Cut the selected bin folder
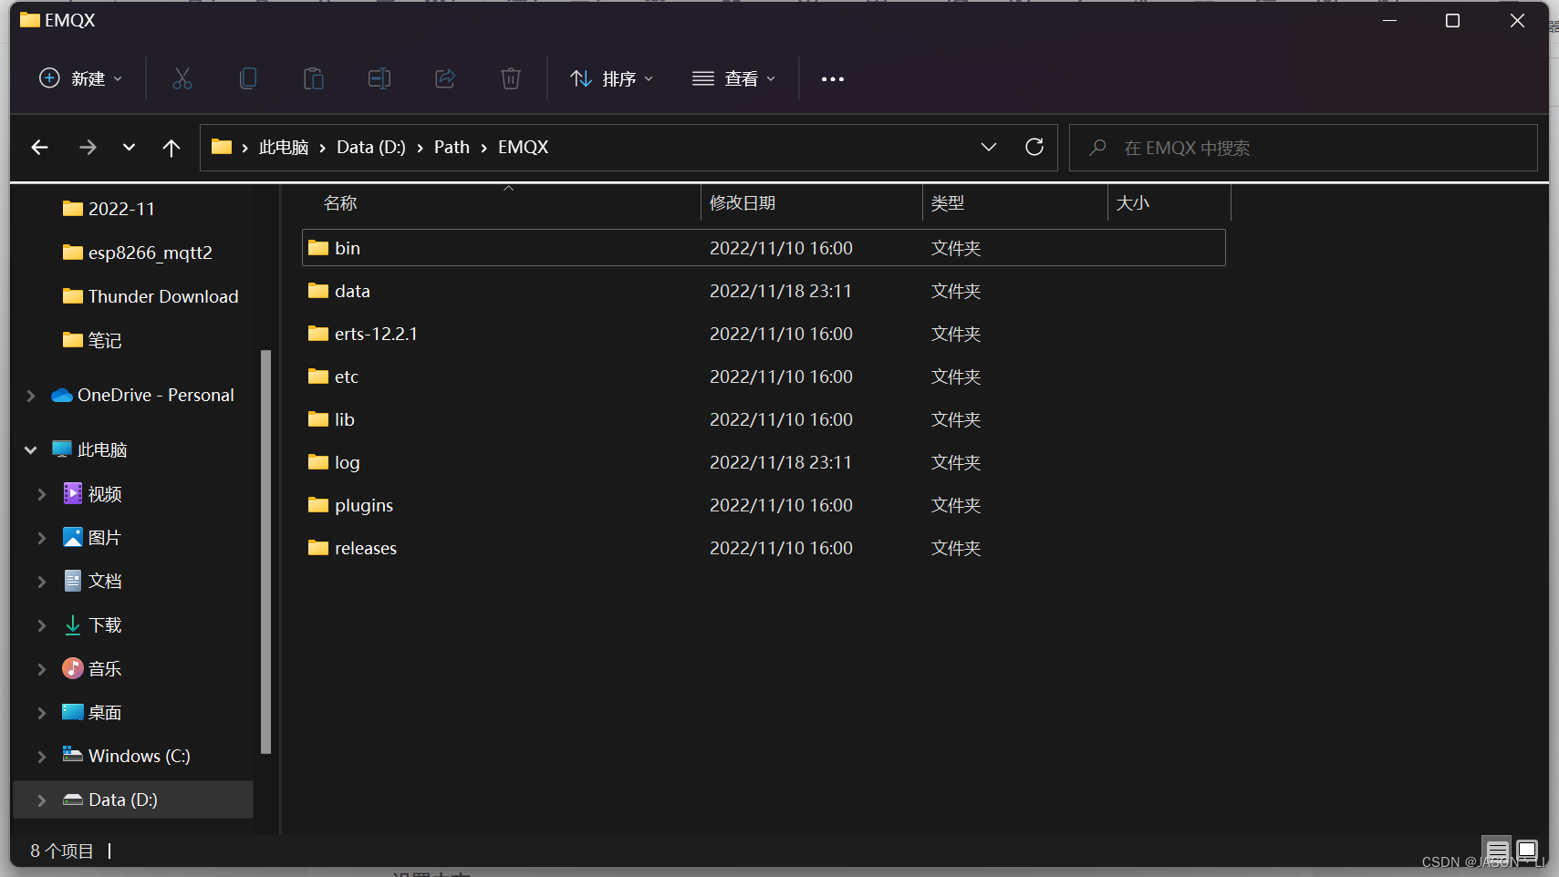The height and width of the screenshot is (877, 1559). tap(182, 78)
